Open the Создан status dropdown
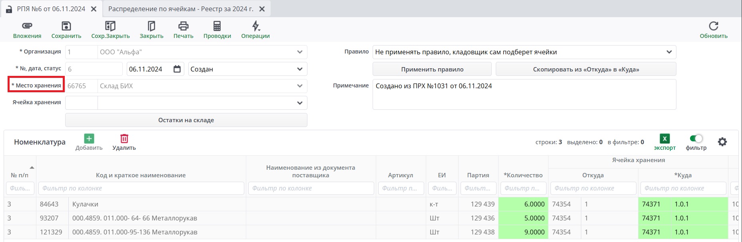742x242 pixels. (x=300, y=69)
